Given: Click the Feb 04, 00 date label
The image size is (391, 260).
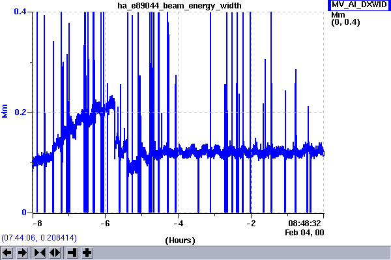Looking at the screenshot, I should click(x=305, y=232).
